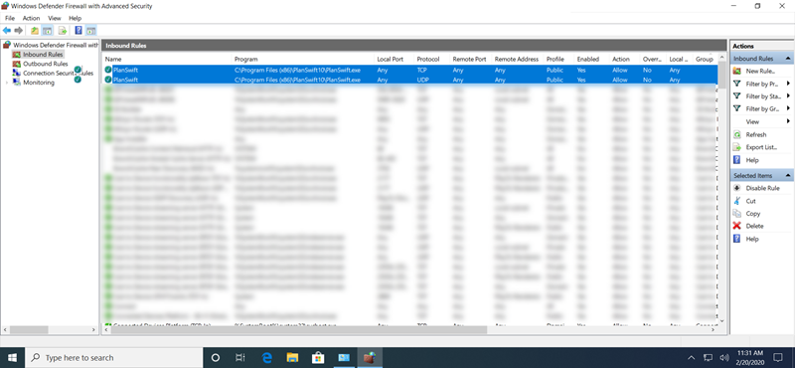This screenshot has width=795, height=368.
Task: Open the View submenu in Actions pane
Action: point(762,121)
